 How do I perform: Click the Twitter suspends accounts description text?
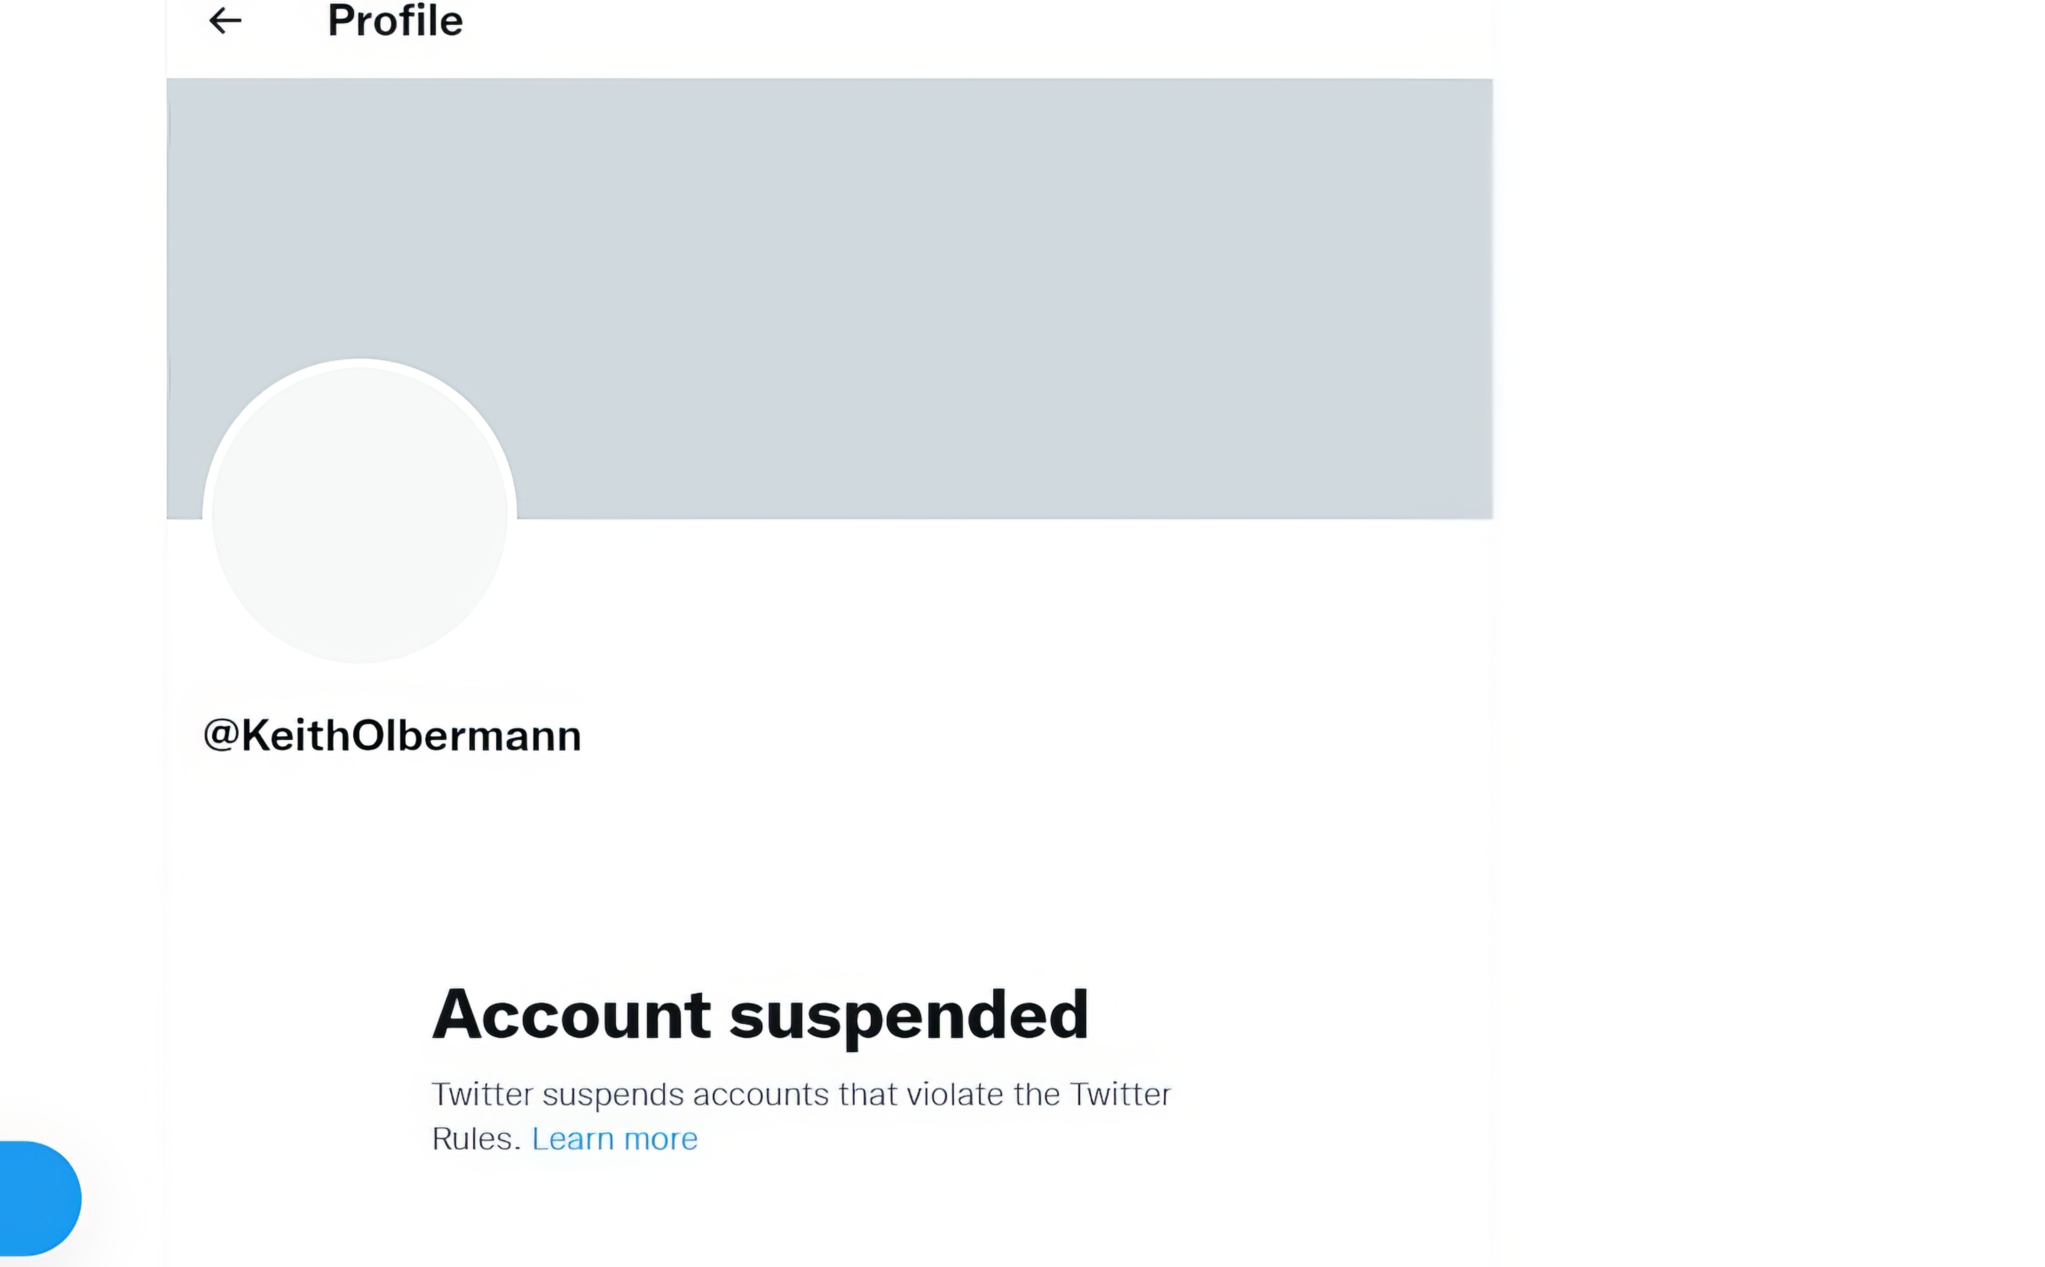pyautogui.click(x=800, y=1116)
